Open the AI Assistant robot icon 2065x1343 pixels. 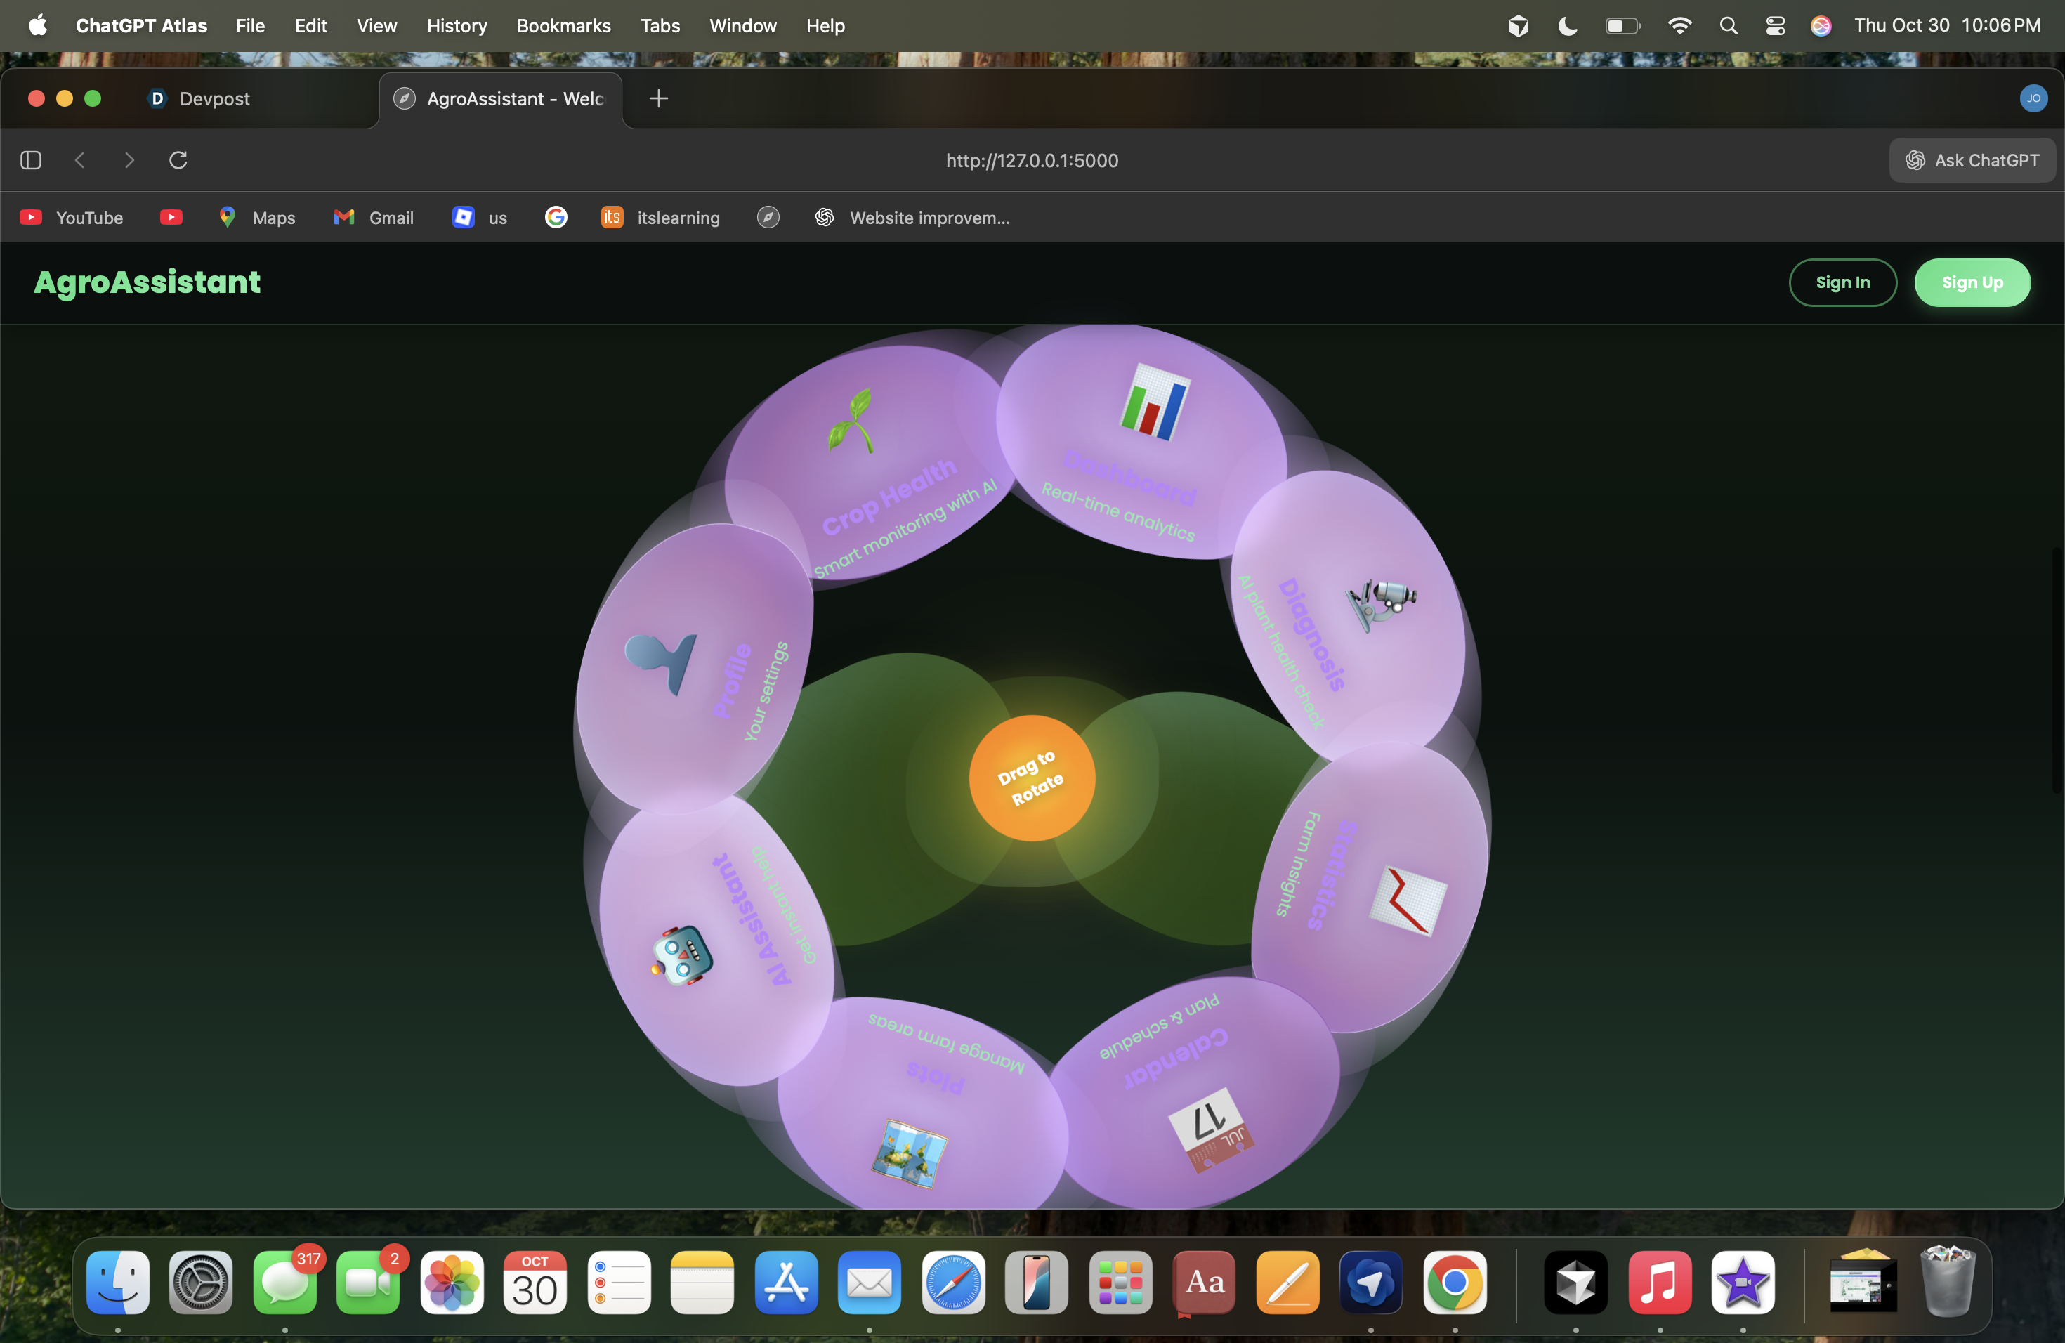tap(682, 955)
